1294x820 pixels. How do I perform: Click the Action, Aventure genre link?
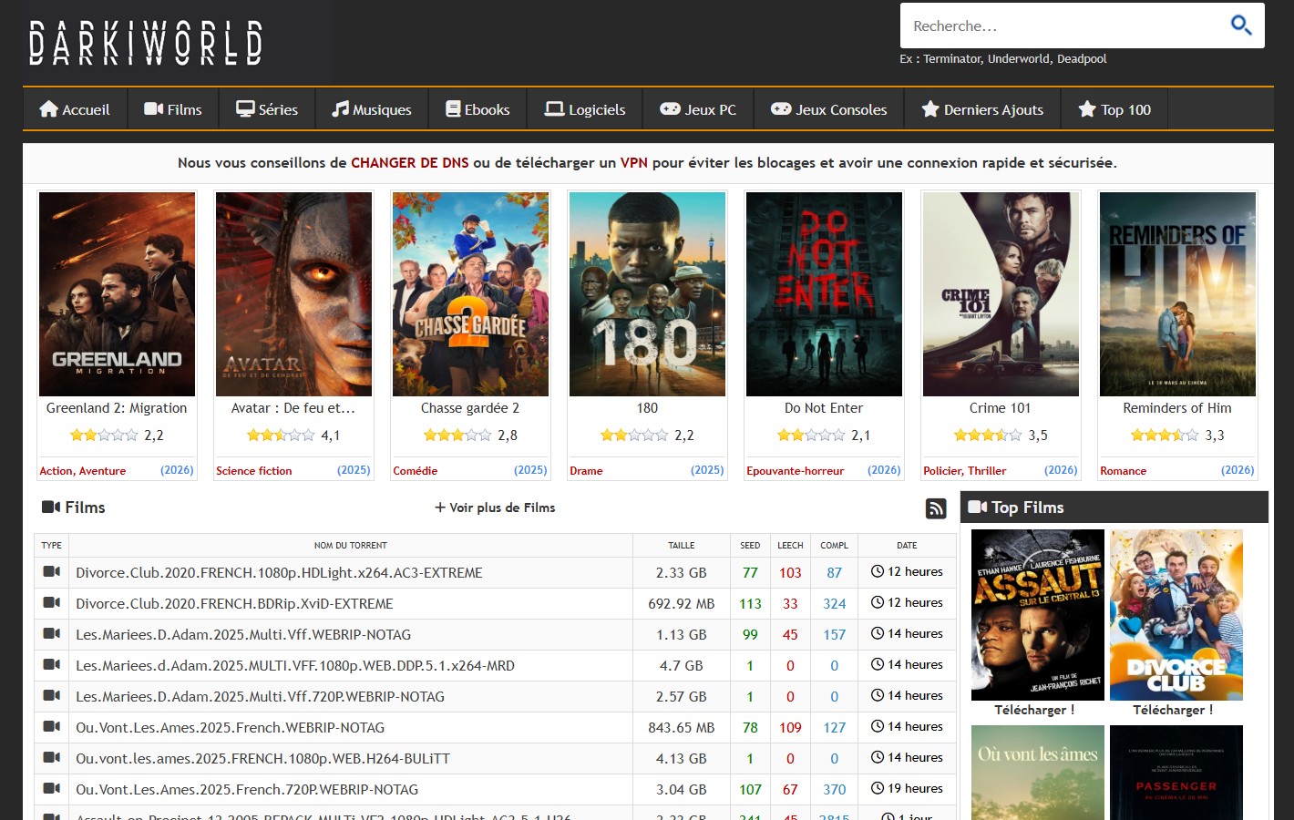(x=83, y=471)
